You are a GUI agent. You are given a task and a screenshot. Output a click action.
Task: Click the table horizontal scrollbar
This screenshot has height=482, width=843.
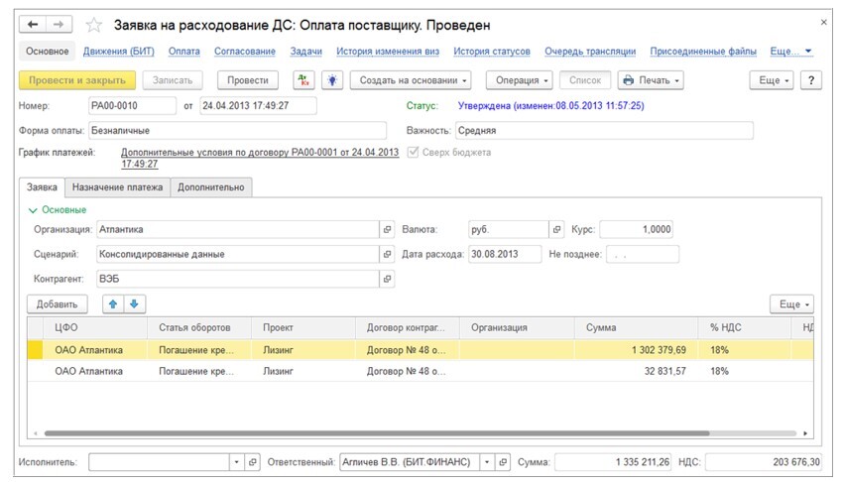(376, 433)
